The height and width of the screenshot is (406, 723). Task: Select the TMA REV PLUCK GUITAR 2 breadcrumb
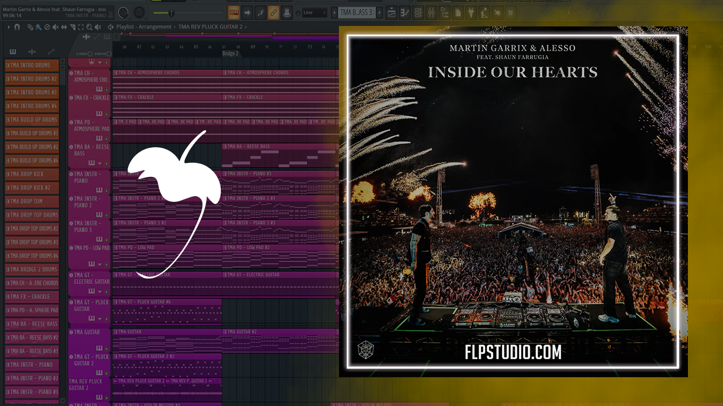click(x=210, y=27)
